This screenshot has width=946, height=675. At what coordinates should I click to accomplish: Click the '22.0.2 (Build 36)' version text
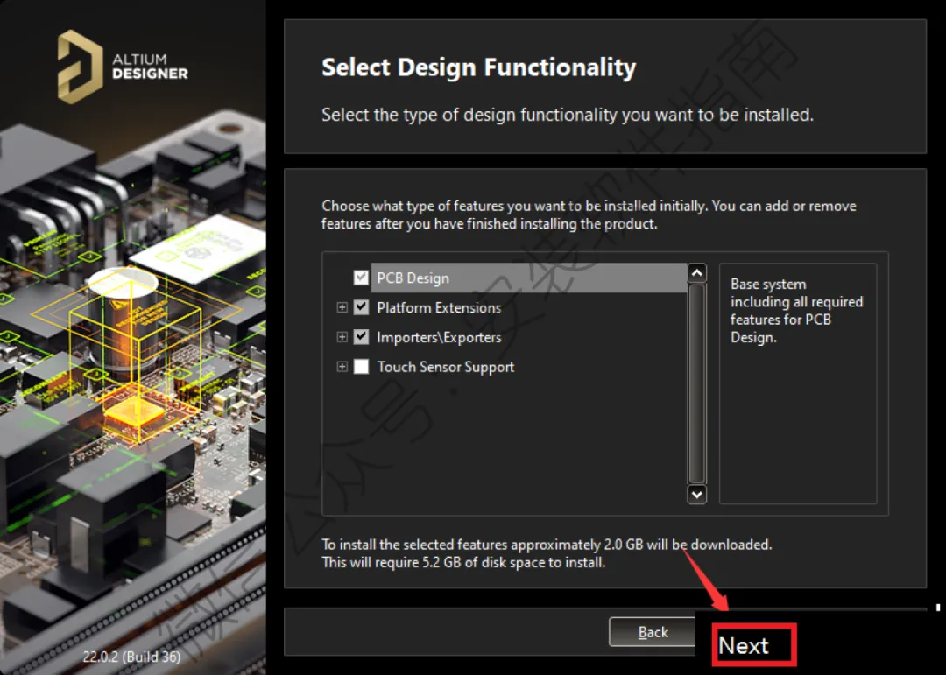pos(131,657)
